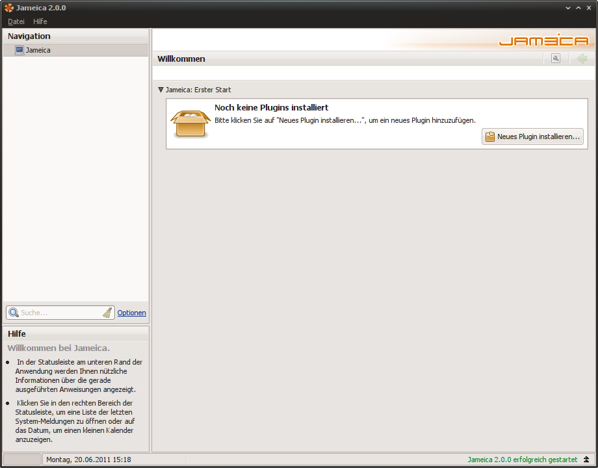Click the Hilfe panel header
This screenshot has height=468, width=598.
click(x=75, y=333)
